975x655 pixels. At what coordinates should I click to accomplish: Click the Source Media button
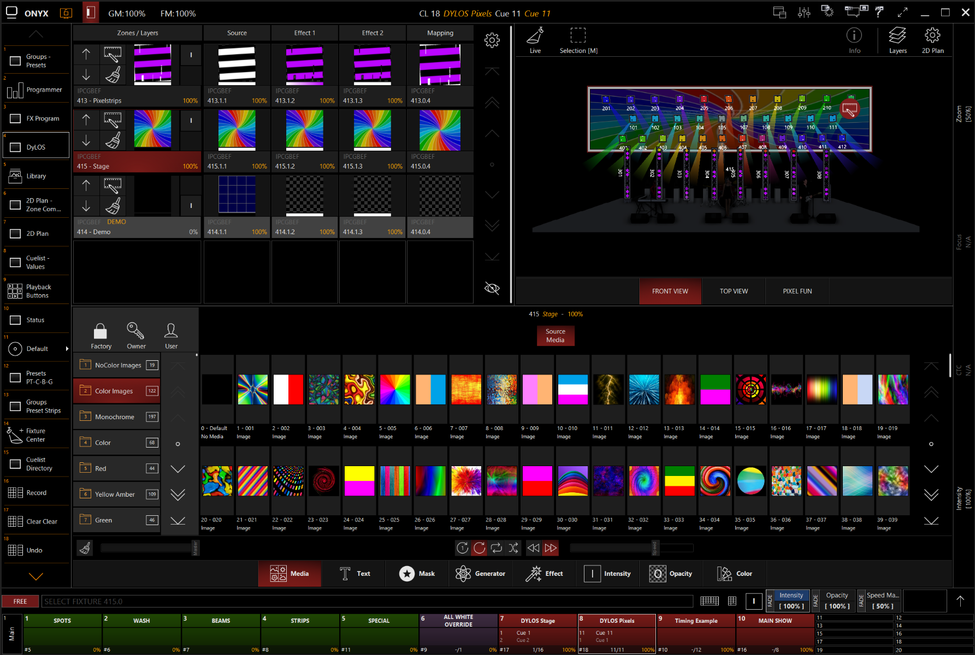pyautogui.click(x=556, y=336)
